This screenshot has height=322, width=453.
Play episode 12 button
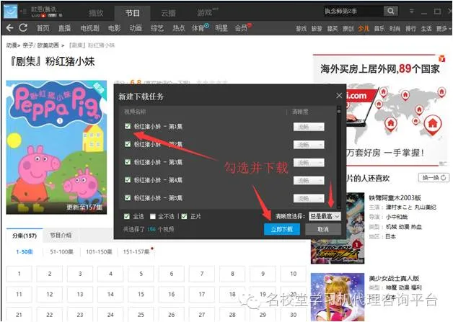pyautogui.click(x=50, y=295)
